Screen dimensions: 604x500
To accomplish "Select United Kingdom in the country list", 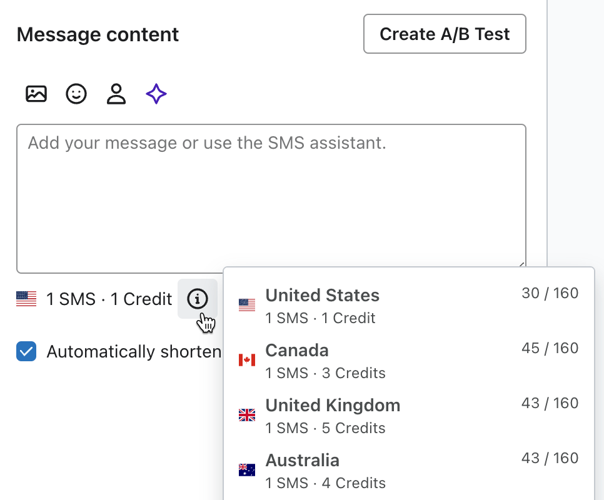I will (333, 405).
